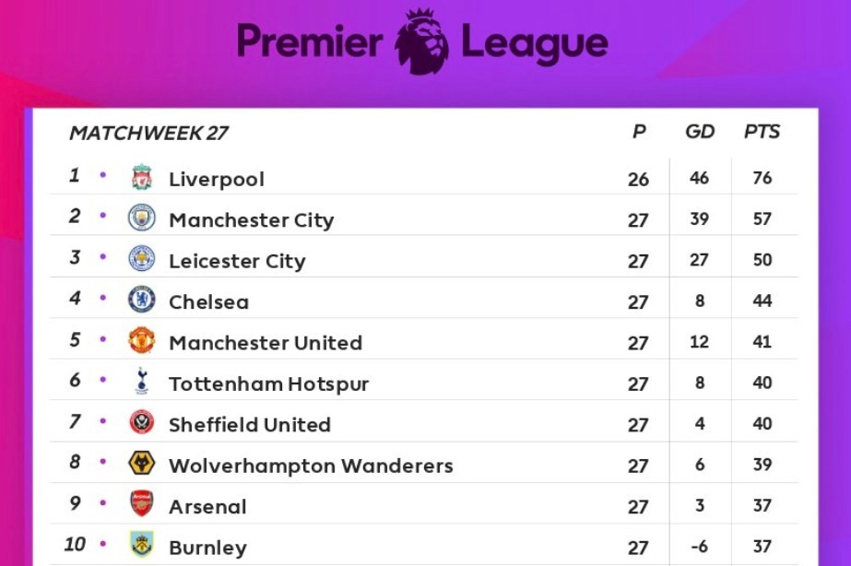Select the Wolverhampton Wanderers team name
Screen dimensions: 851x566
click(x=311, y=466)
